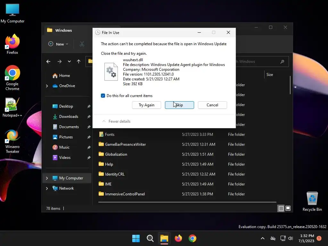The width and height of the screenshot is (328, 246).
Task: Open the Recycle Bin desktop icon
Action: pyautogui.click(x=312, y=202)
